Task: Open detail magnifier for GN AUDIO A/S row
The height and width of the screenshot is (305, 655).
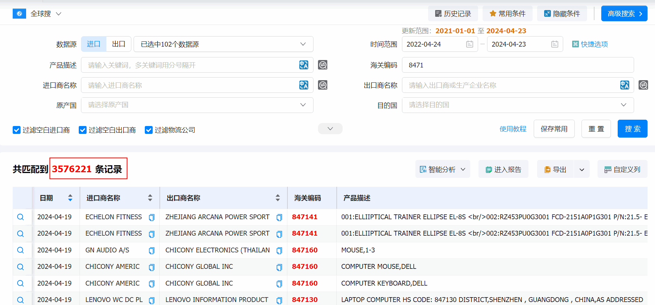Action: pos(21,250)
